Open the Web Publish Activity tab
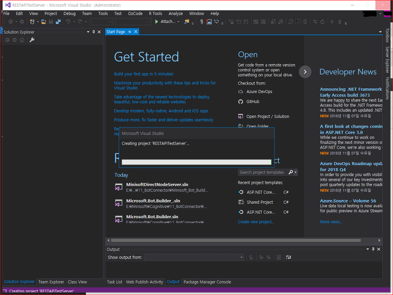 (x=145, y=282)
